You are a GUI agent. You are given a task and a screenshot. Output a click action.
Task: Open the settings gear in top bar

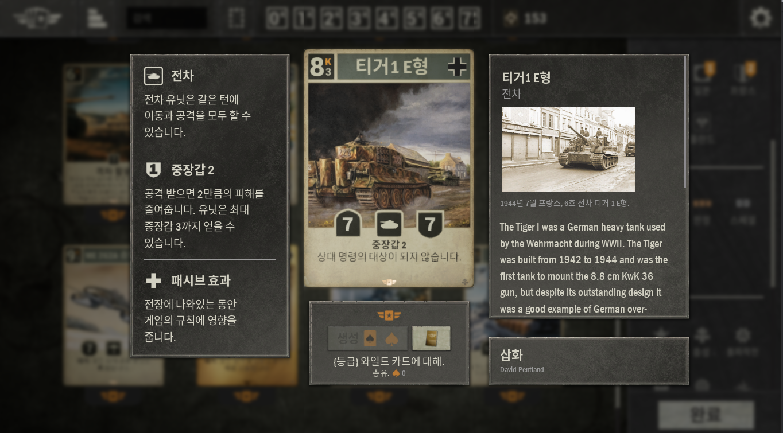[x=761, y=18]
